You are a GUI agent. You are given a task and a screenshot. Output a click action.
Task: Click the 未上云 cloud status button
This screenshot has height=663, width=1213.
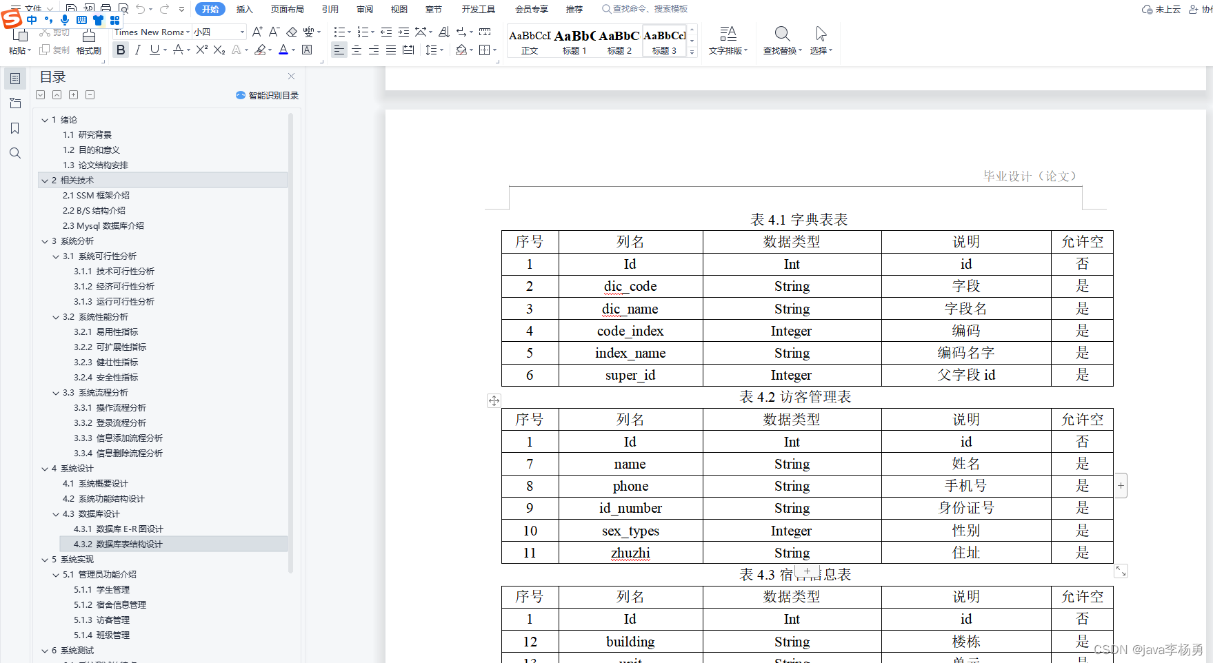pyautogui.click(x=1161, y=9)
